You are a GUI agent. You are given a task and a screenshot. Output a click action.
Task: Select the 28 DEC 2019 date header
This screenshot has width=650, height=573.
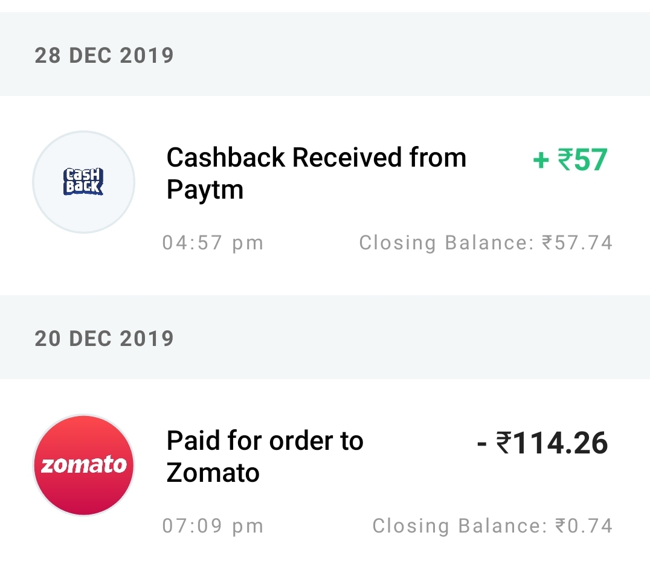pos(104,56)
